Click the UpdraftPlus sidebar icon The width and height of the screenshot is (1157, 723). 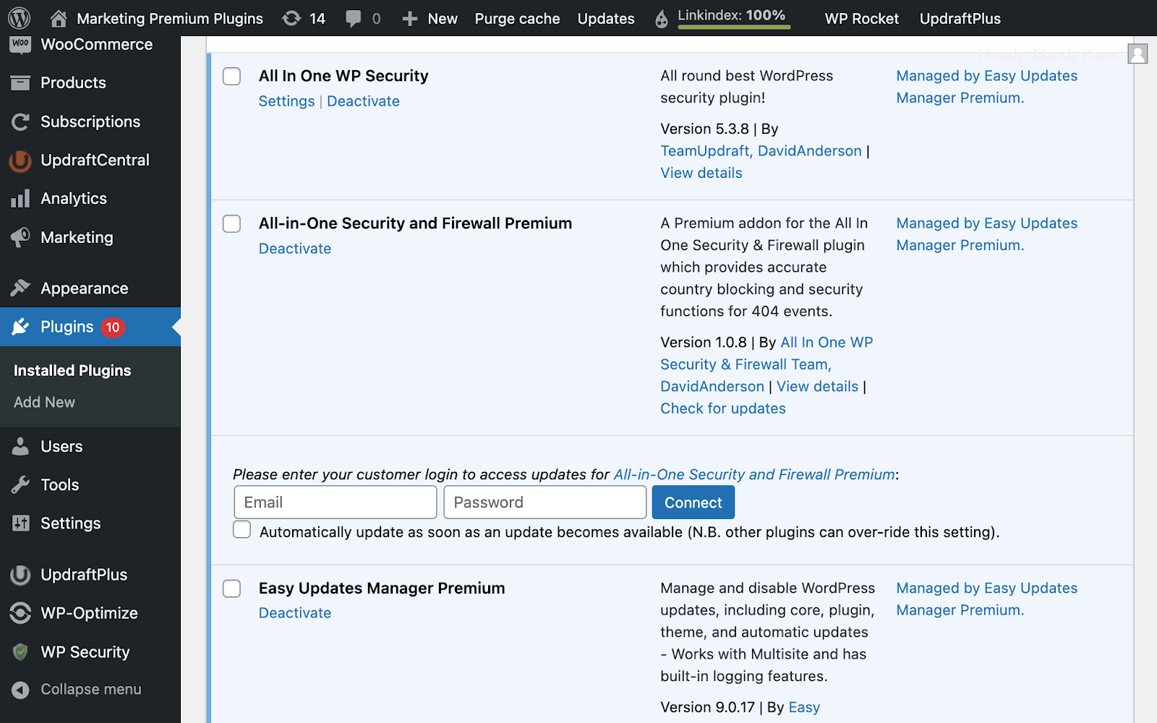[x=20, y=575]
